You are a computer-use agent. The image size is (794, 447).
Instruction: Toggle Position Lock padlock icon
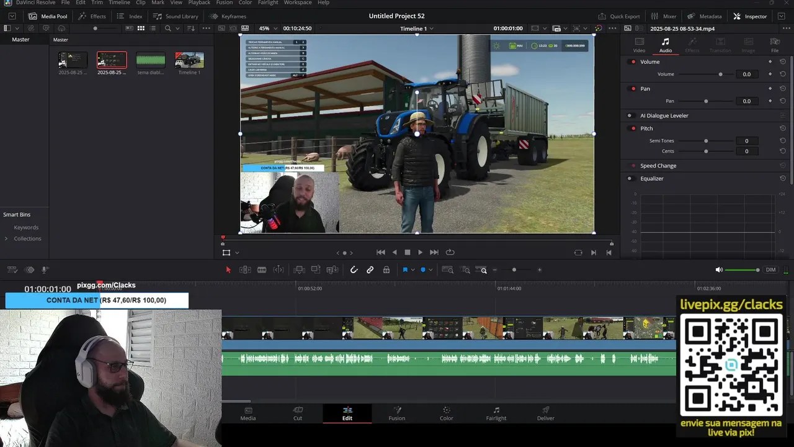point(386,269)
